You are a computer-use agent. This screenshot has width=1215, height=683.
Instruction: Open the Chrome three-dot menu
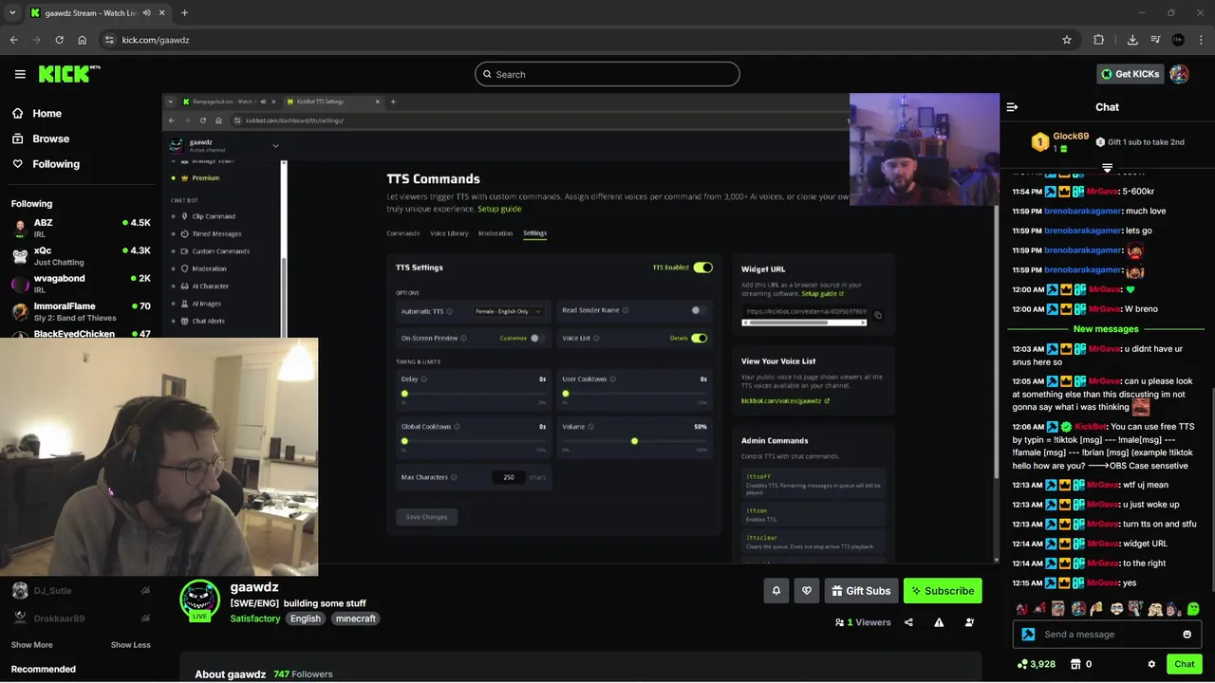(x=1201, y=40)
